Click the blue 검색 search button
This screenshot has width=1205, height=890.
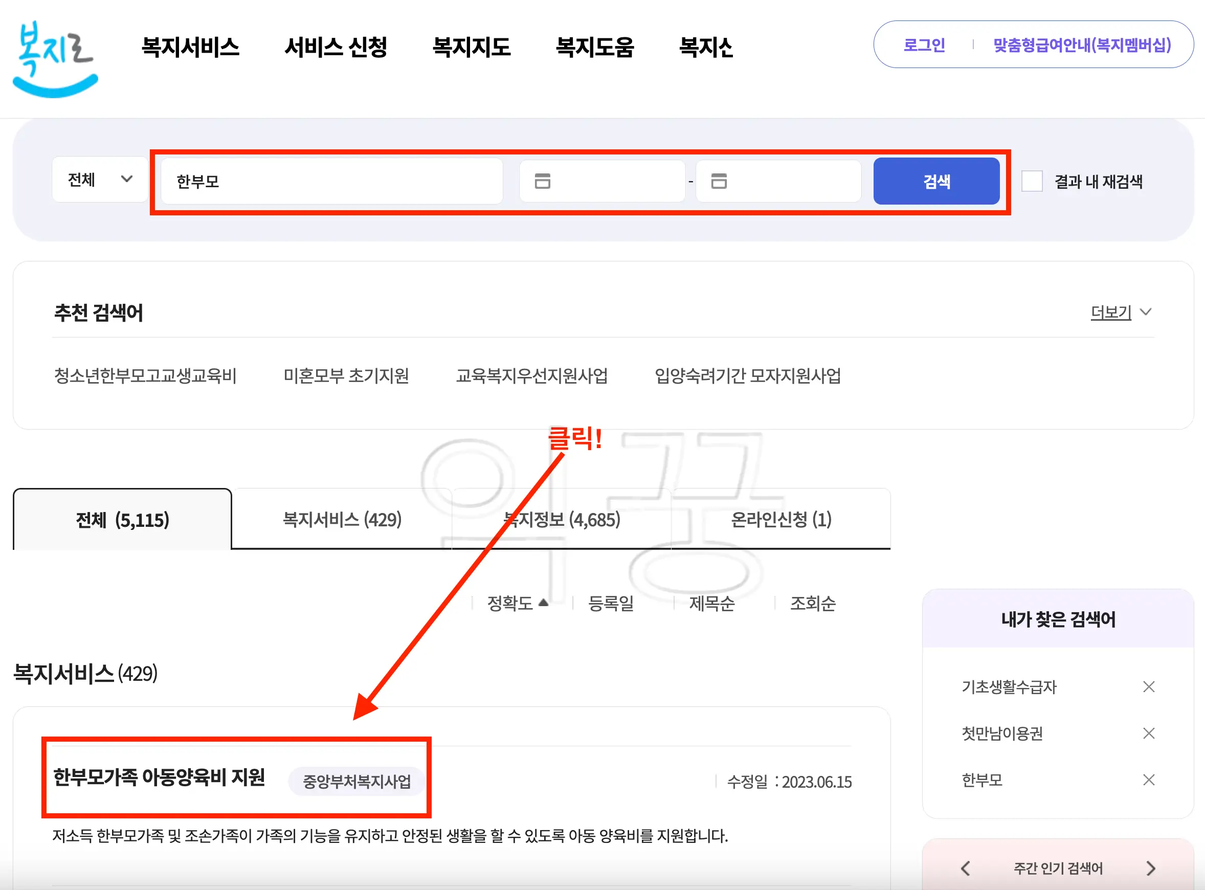[x=937, y=182]
